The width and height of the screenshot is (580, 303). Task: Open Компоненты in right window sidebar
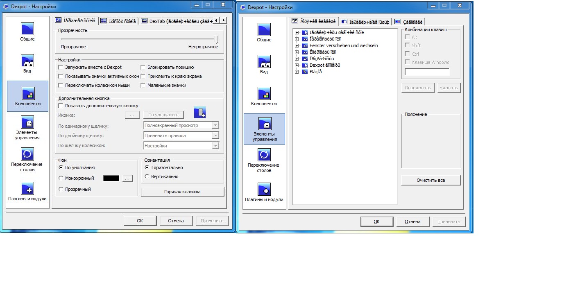pyautogui.click(x=264, y=97)
